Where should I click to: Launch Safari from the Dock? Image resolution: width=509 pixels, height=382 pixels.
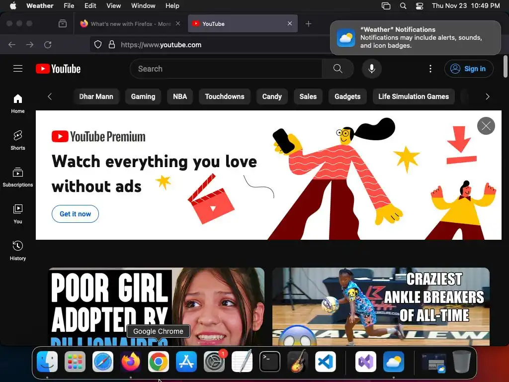pyautogui.click(x=103, y=362)
